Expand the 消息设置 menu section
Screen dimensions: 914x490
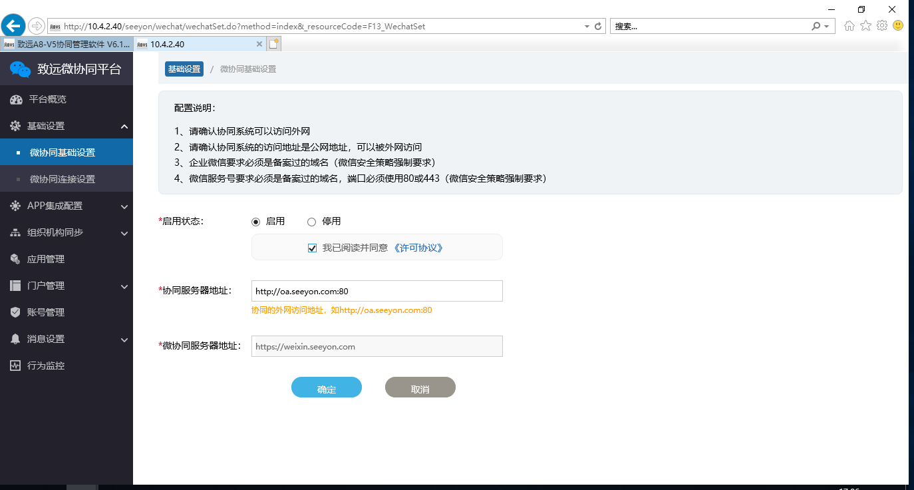coord(124,340)
